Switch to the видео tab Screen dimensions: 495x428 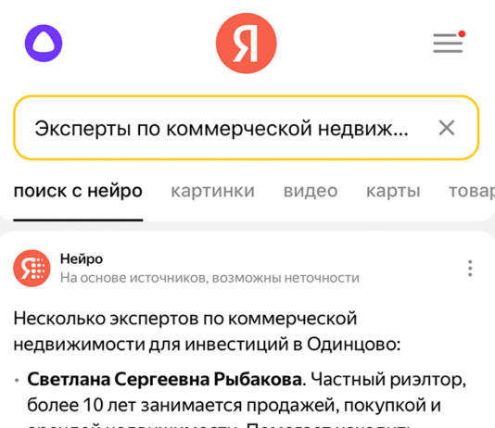(x=311, y=191)
